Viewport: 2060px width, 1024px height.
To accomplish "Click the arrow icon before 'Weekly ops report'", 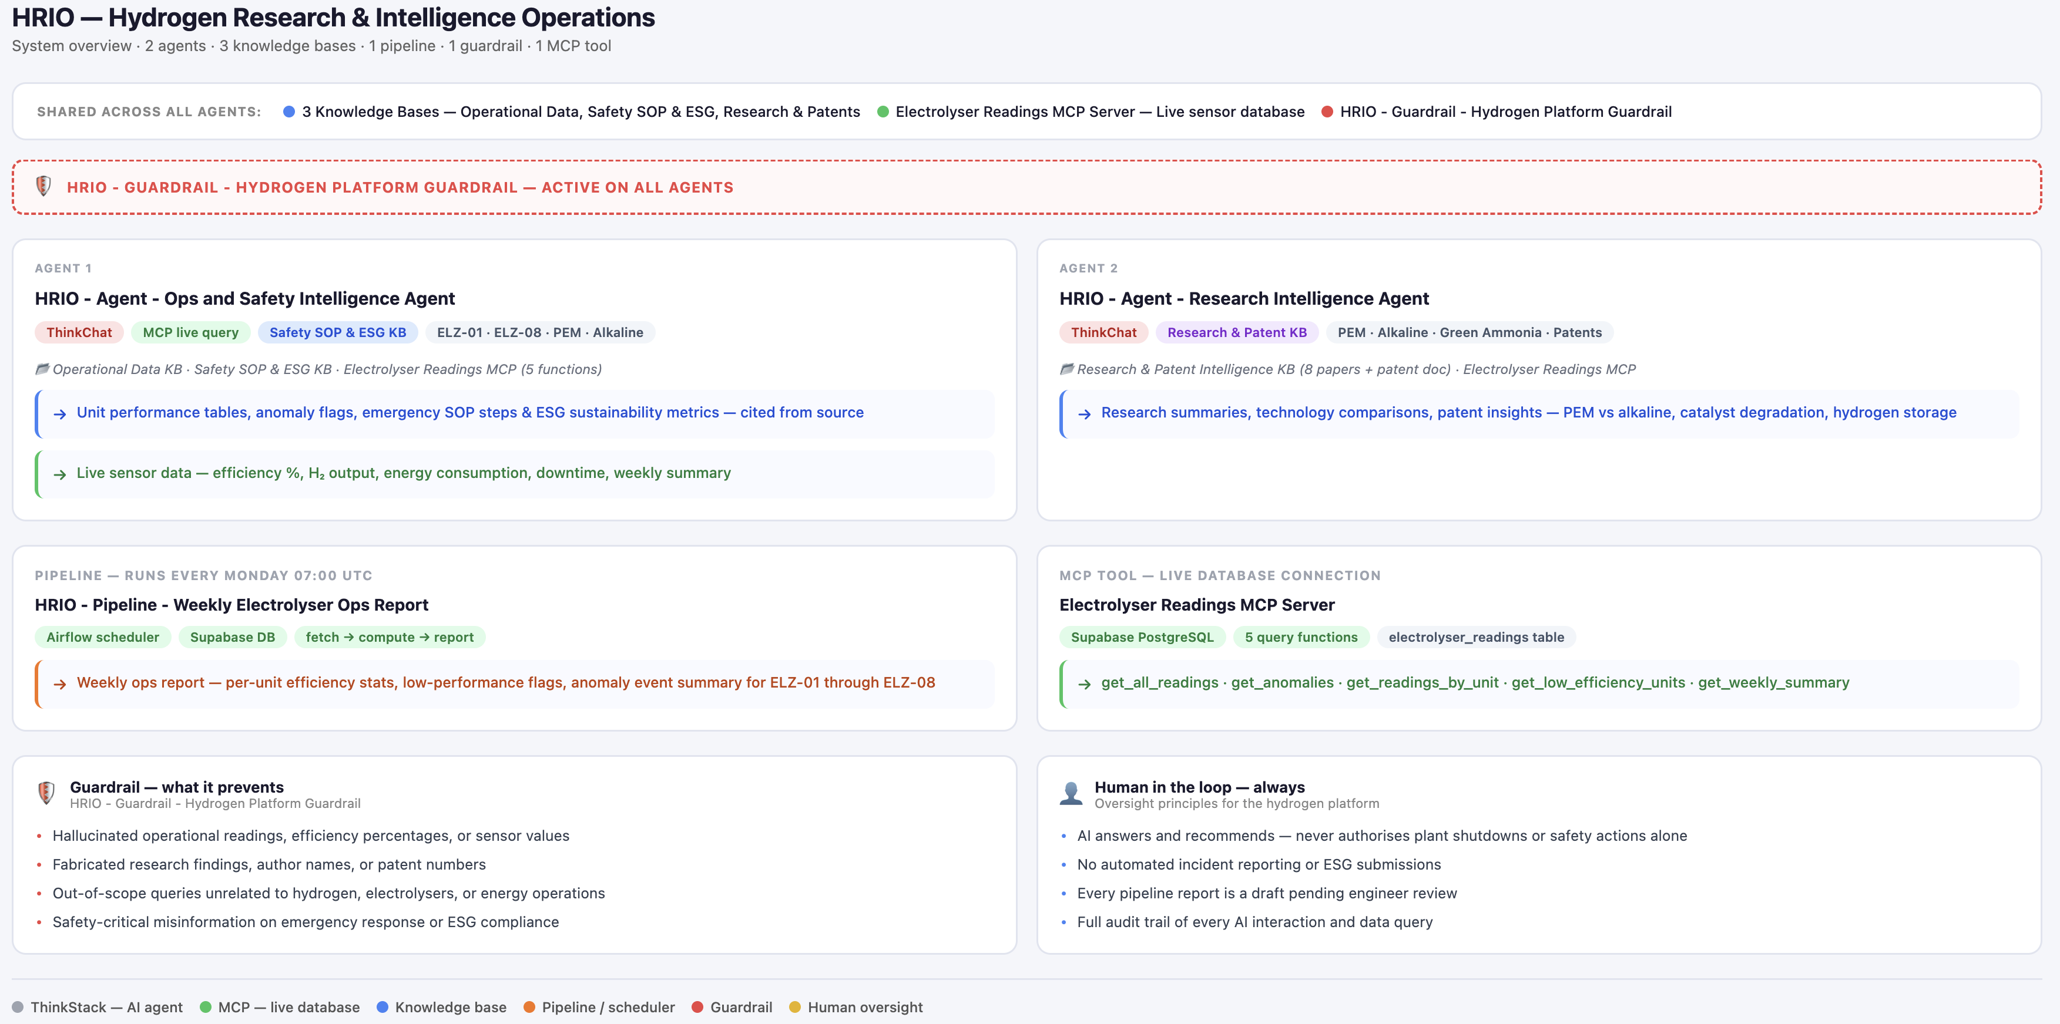I will click(60, 683).
